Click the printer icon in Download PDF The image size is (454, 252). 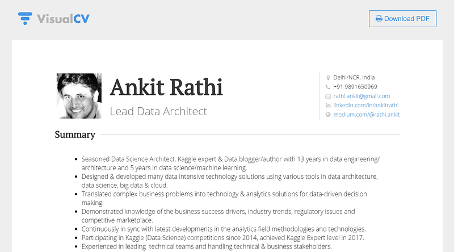[379, 19]
